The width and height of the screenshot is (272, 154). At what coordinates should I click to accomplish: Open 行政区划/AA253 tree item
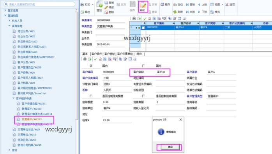click(27, 140)
